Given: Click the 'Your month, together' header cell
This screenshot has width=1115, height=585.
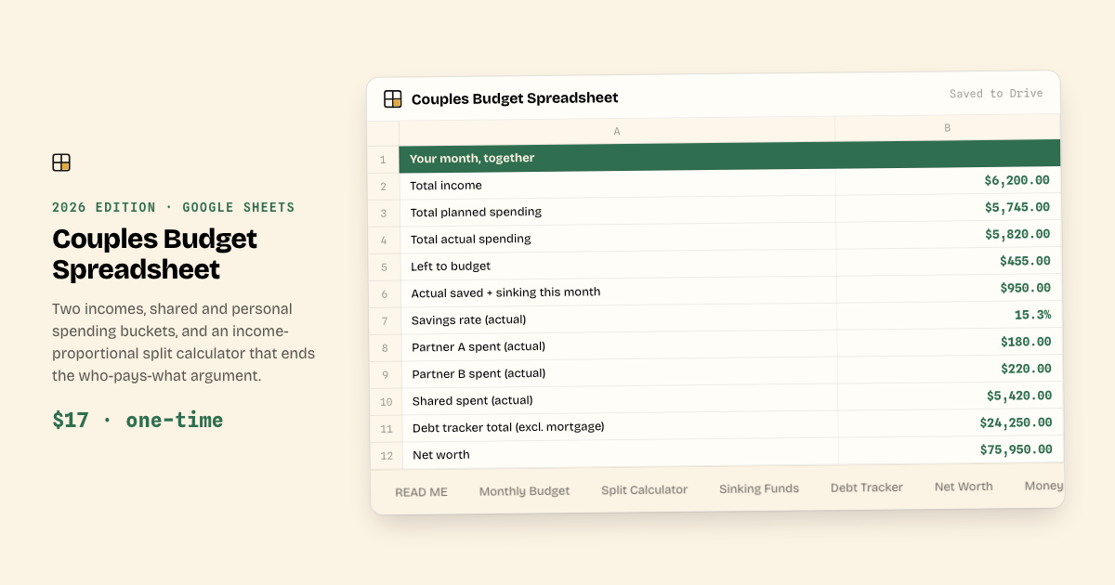Looking at the screenshot, I should (x=729, y=156).
